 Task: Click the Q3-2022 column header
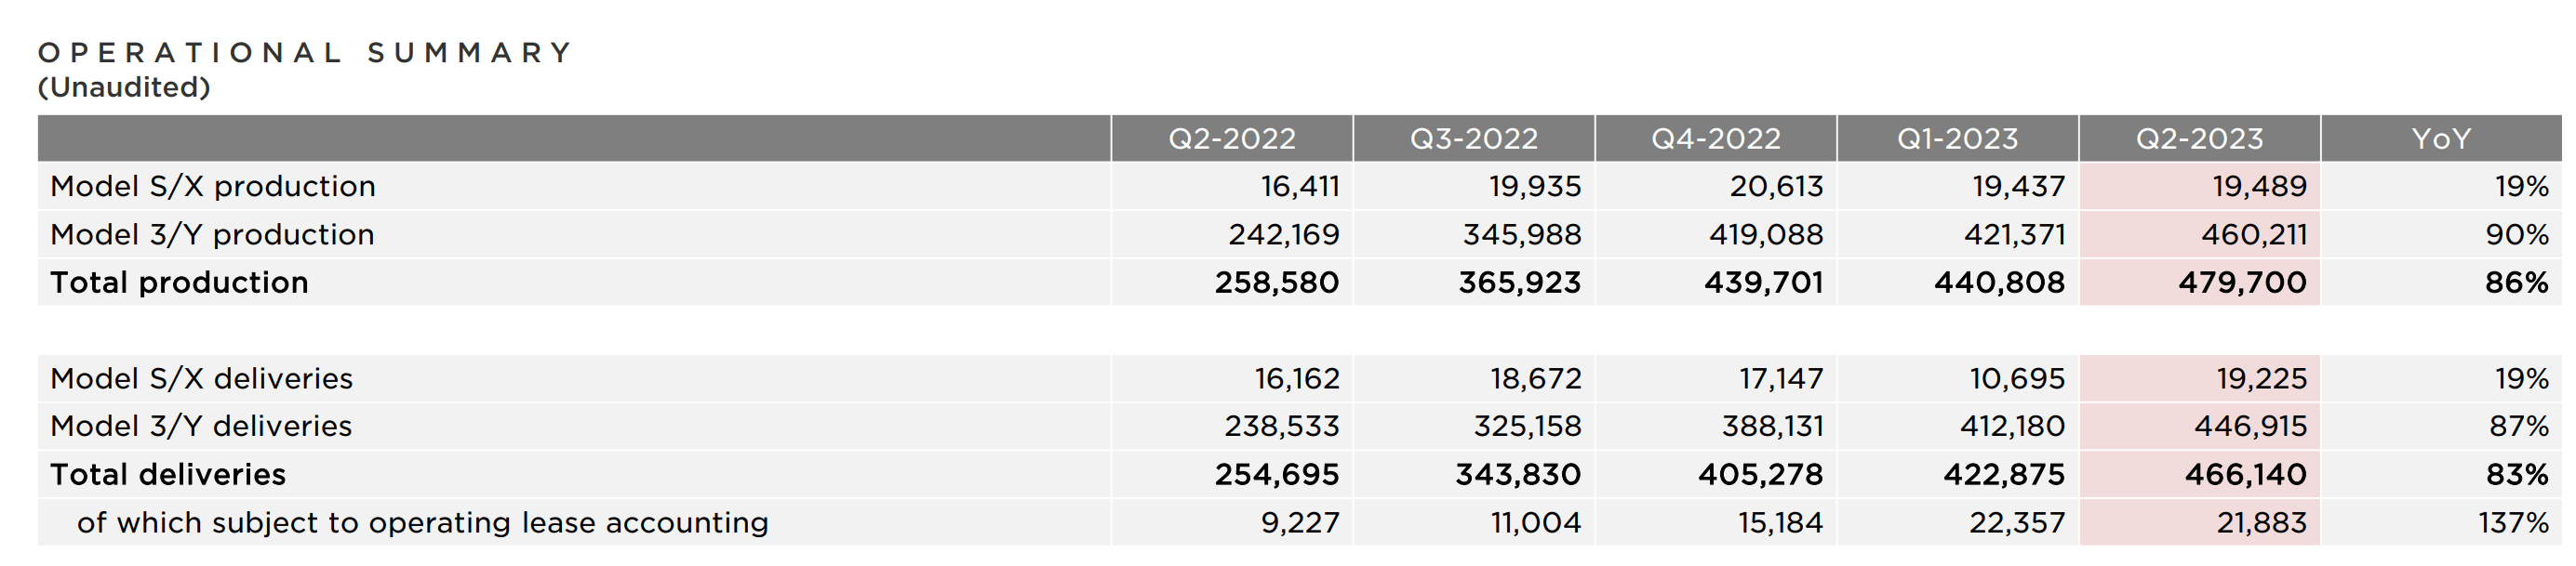tap(1473, 138)
